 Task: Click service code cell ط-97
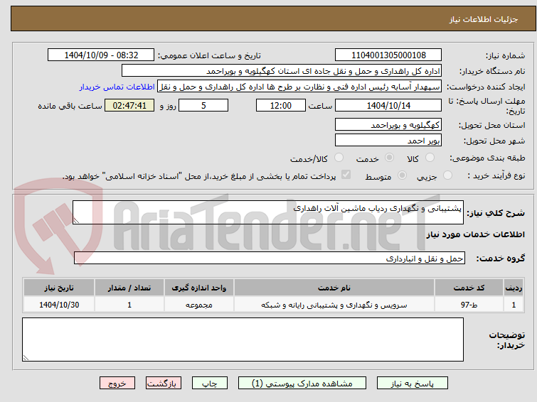click(469, 305)
